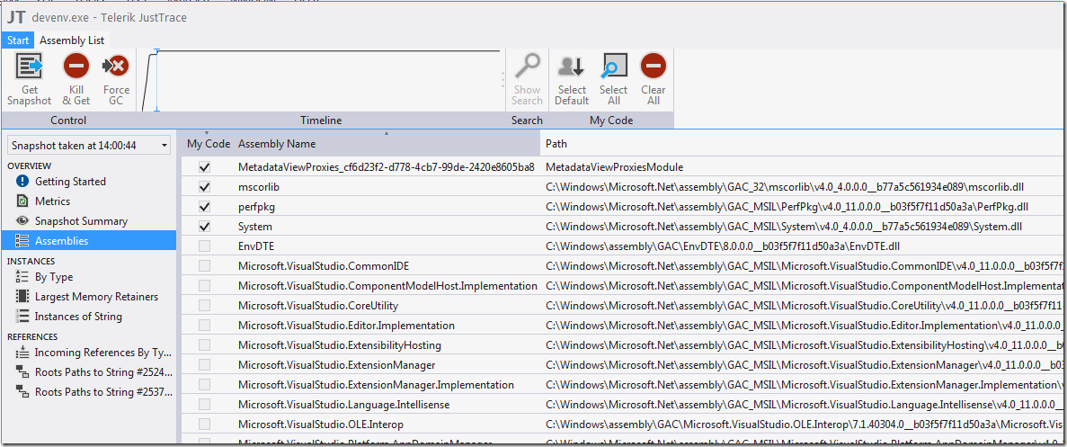Viewport: 1067px width, 447px height.
Task: Open the Metrics view
Action: (x=52, y=201)
